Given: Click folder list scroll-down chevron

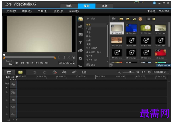Looking at the screenshot, I should coord(108,61).
